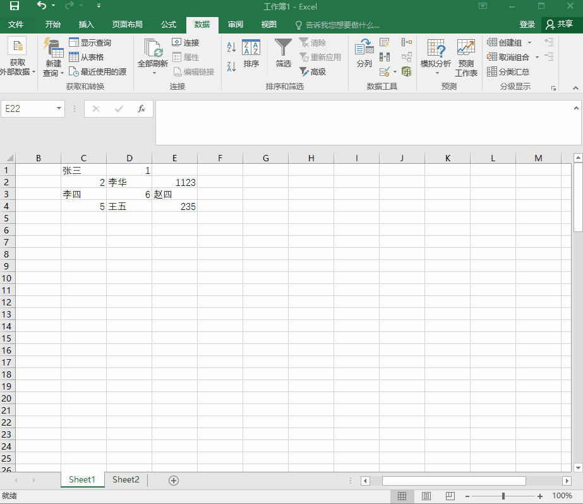
Task: Select the cell containing 张三
Action: [x=83, y=171]
